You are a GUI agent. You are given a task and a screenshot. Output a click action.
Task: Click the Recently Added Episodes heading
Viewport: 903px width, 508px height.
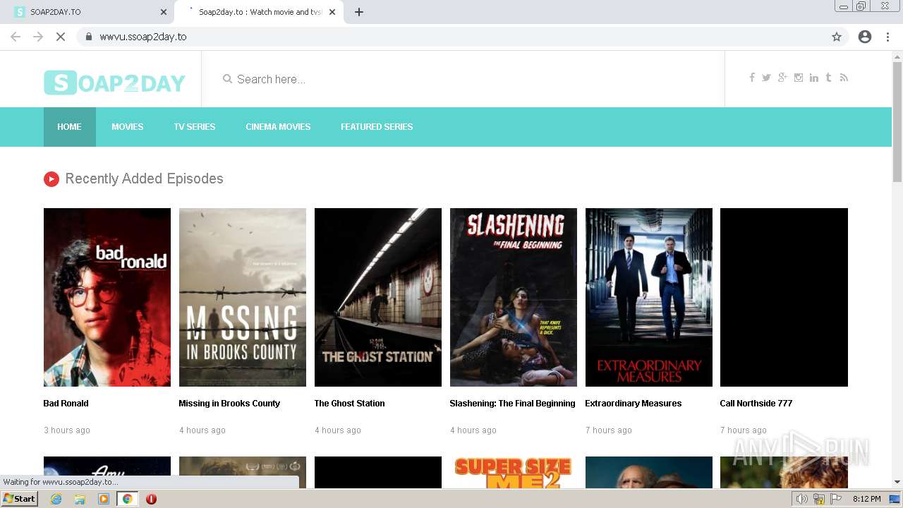pos(144,179)
